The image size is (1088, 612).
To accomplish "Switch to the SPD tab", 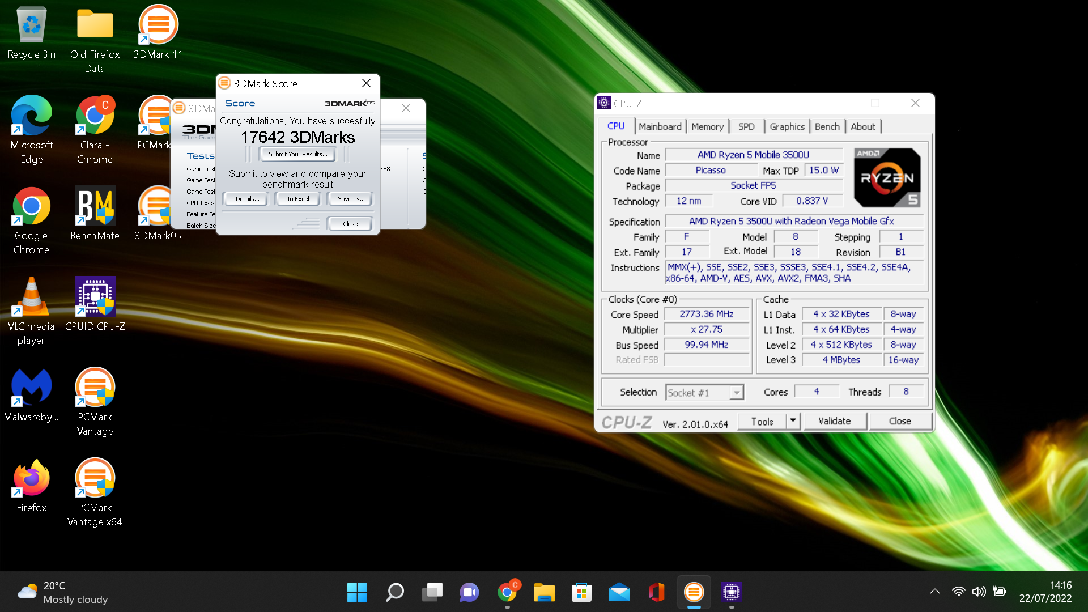I will tap(746, 127).
